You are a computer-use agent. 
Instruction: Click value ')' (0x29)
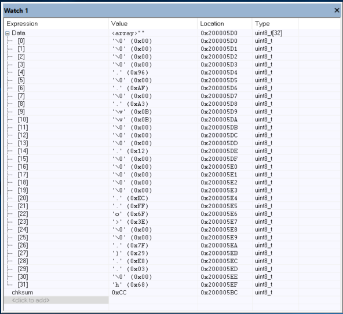[130, 253]
